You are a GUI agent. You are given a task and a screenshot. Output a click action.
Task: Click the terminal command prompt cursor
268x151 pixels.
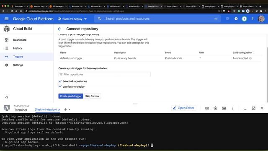pos(152,146)
